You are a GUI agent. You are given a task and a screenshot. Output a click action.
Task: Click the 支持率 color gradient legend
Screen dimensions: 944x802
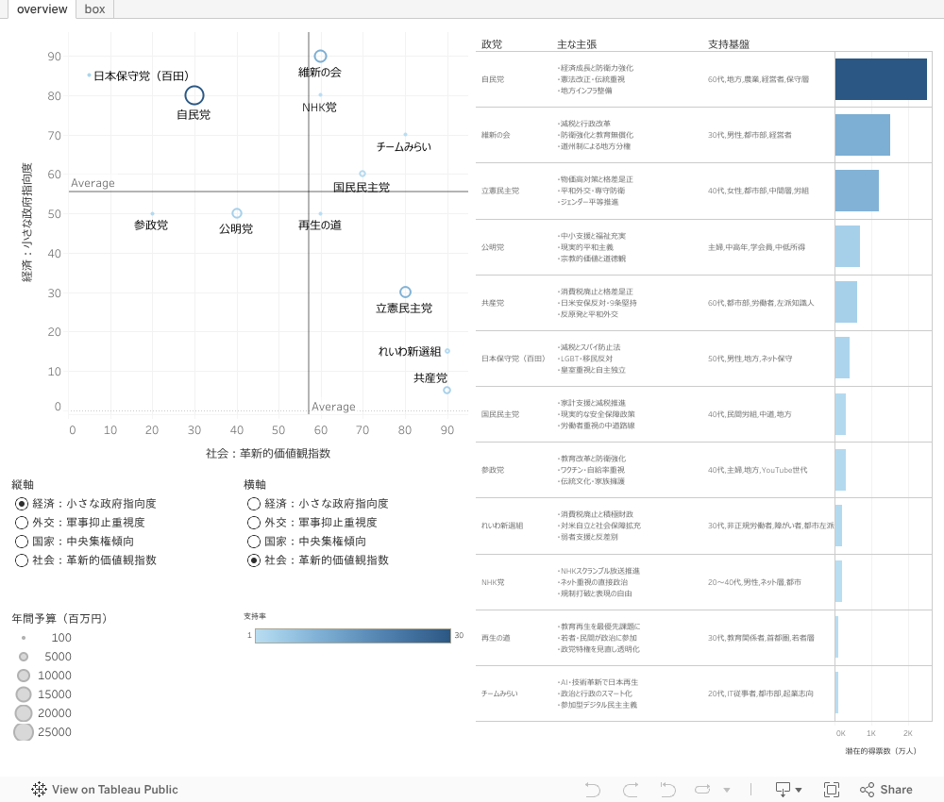point(353,636)
